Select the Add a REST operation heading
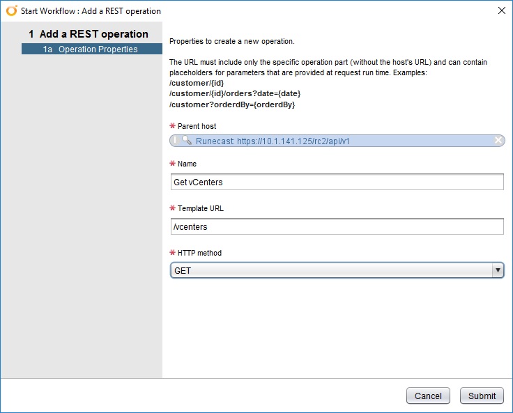This screenshot has height=413, width=513. [x=89, y=33]
